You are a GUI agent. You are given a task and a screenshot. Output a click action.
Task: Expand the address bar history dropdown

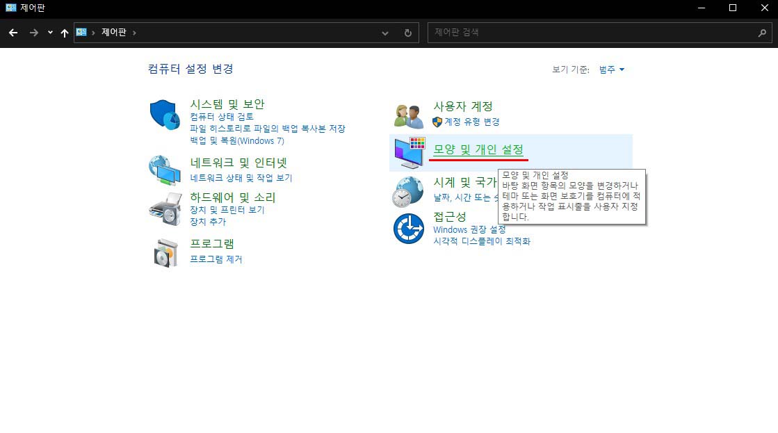[385, 33]
